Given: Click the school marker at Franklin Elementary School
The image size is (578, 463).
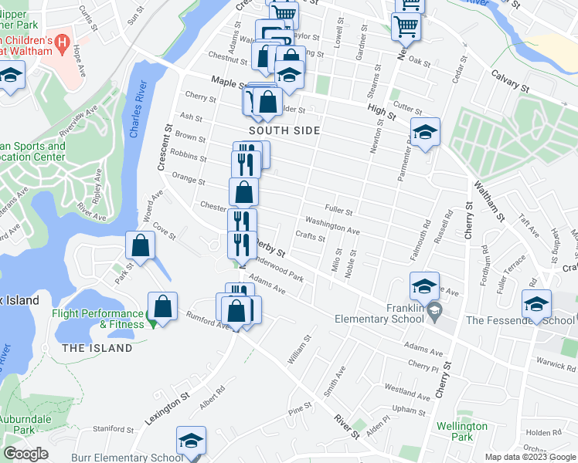Looking at the screenshot, I should [x=424, y=287].
